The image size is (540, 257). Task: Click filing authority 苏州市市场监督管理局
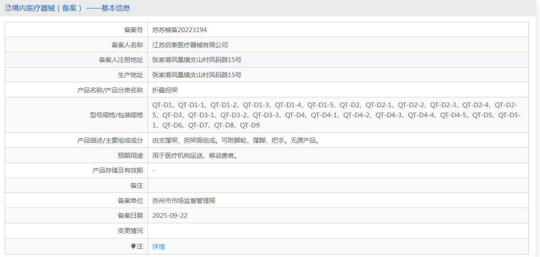coord(184,201)
